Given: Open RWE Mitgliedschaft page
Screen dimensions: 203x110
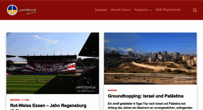Looking at the screenshot, I should [x=168, y=10].
